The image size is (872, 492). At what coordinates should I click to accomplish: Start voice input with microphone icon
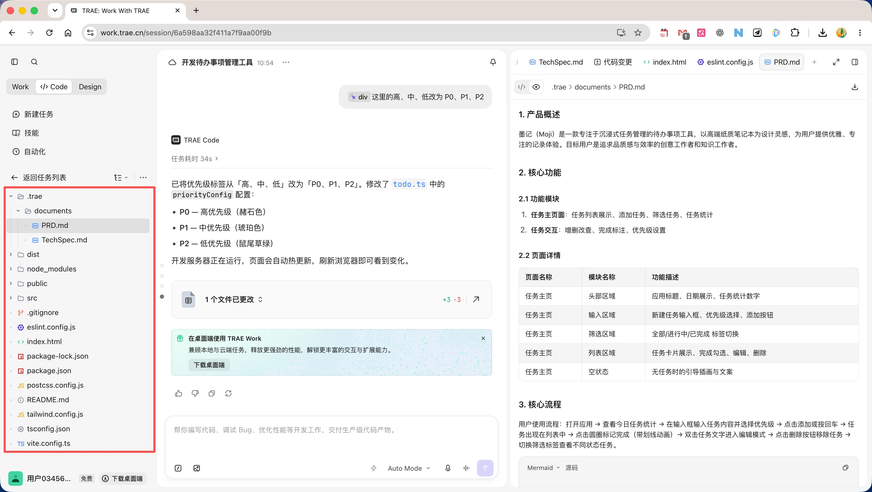tap(447, 468)
